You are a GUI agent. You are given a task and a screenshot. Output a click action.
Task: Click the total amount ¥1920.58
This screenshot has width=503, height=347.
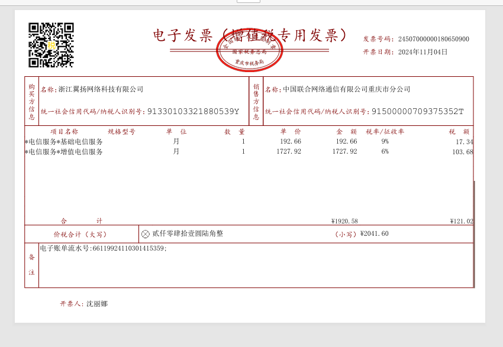click(344, 221)
